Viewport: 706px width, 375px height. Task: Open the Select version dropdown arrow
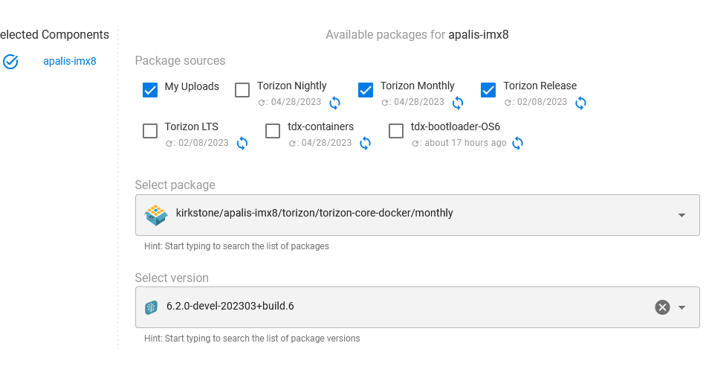point(681,307)
